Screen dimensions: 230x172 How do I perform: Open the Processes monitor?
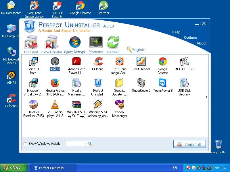96,45
